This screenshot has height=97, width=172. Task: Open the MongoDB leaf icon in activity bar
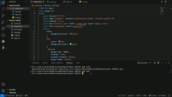pos(3,48)
